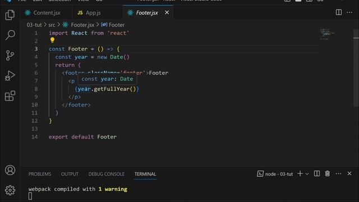359x202 pixels.
Task: Click the code minimap preview
Action: pyautogui.click(x=326, y=34)
